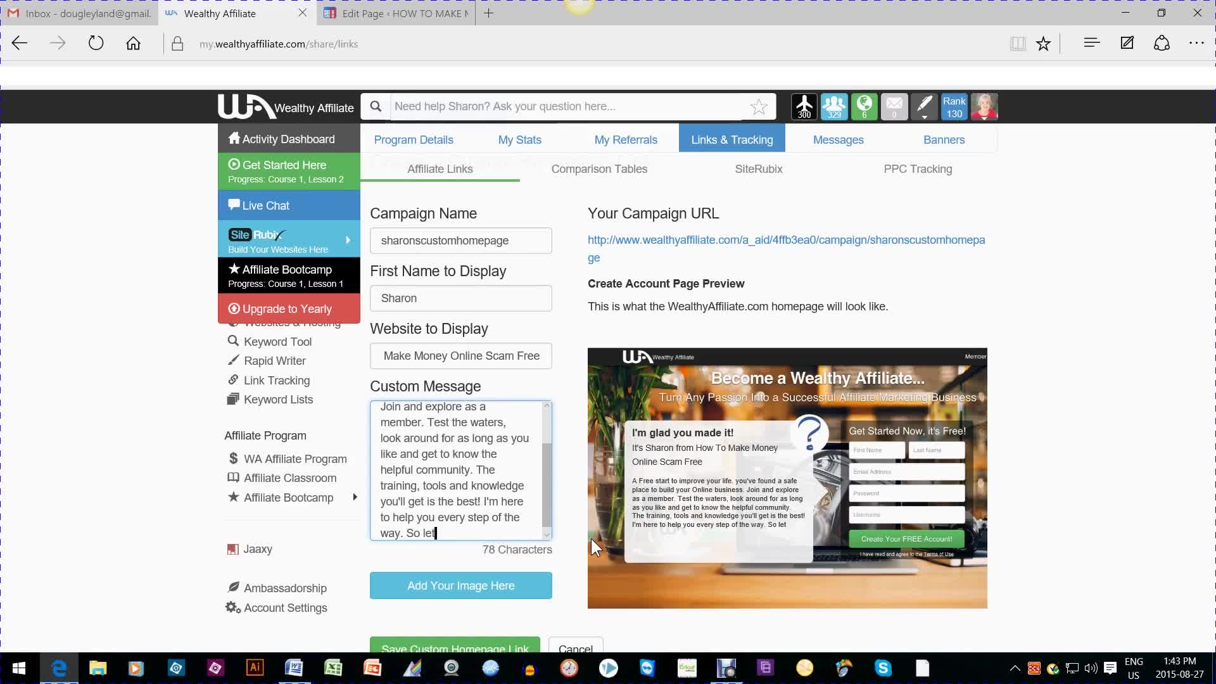
Task: Open Rank 130 badge
Action: pyautogui.click(x=954, y=106)
